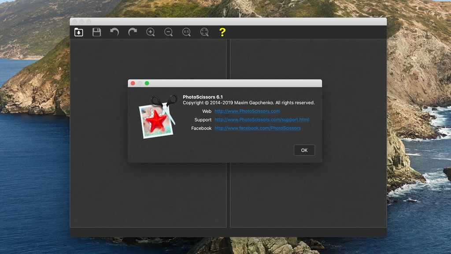Click the Support label in About dialog
Image resolution: width=451 pixels, height=254 pixels.
[203, 120]
